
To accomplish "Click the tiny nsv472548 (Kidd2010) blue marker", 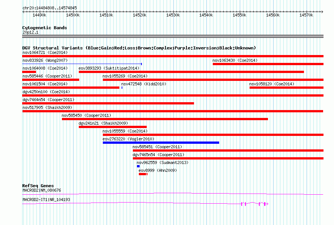I will [122, 88].
